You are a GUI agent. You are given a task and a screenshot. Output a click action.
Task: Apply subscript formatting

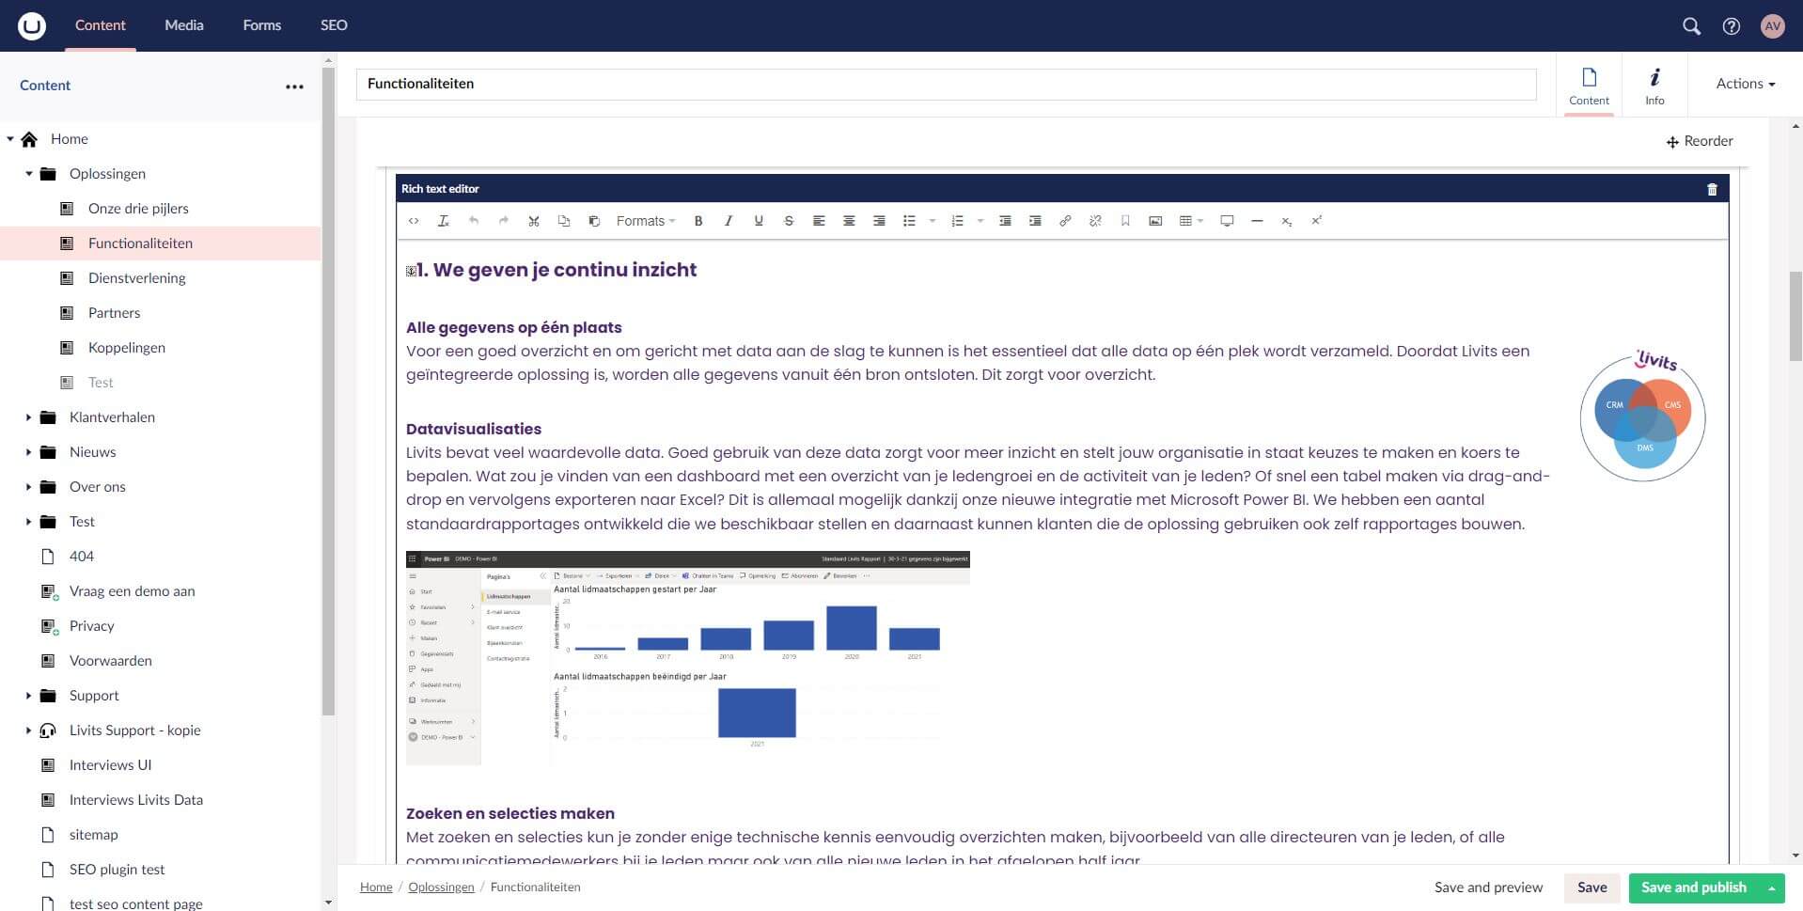[x=1287, y=221]
